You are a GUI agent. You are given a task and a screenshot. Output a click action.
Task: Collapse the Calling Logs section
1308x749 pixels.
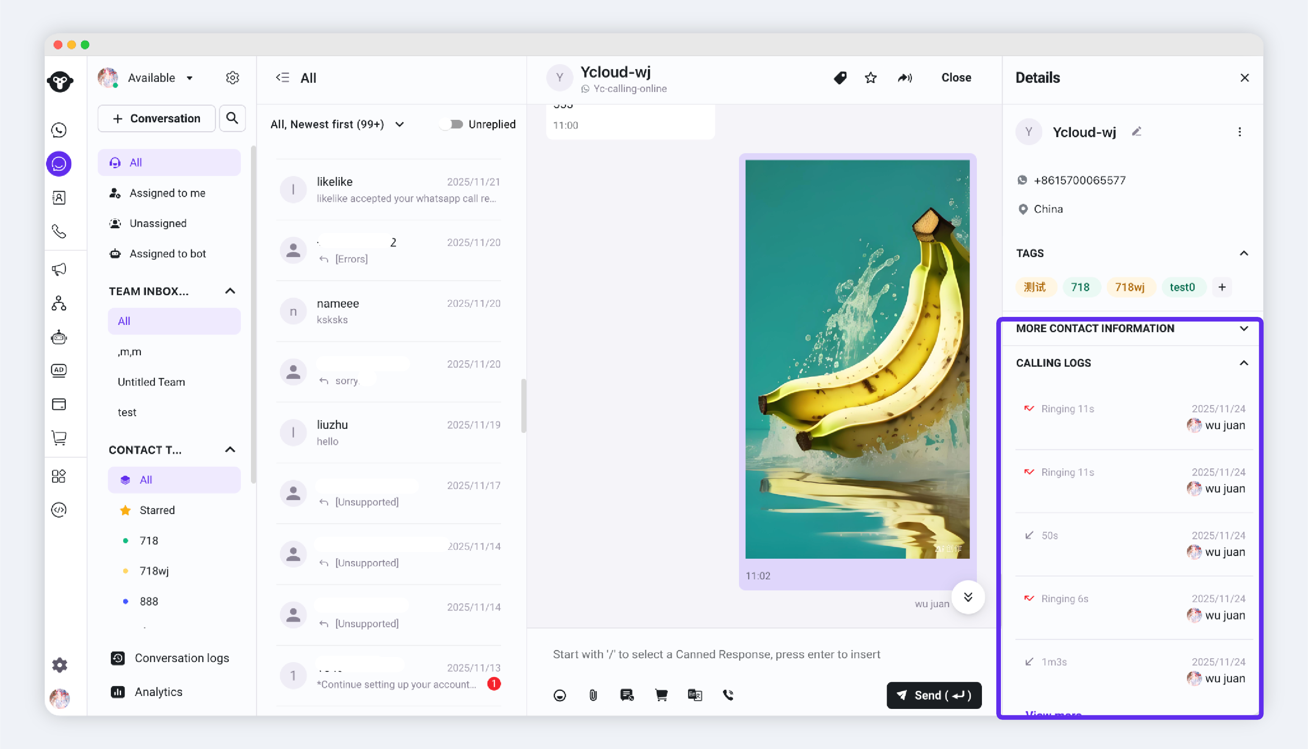tap(1243, 363)
